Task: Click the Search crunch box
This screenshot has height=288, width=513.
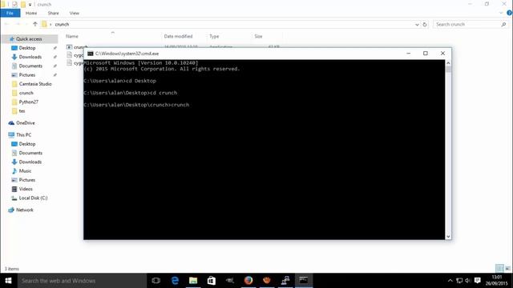Action: [471, 24]
